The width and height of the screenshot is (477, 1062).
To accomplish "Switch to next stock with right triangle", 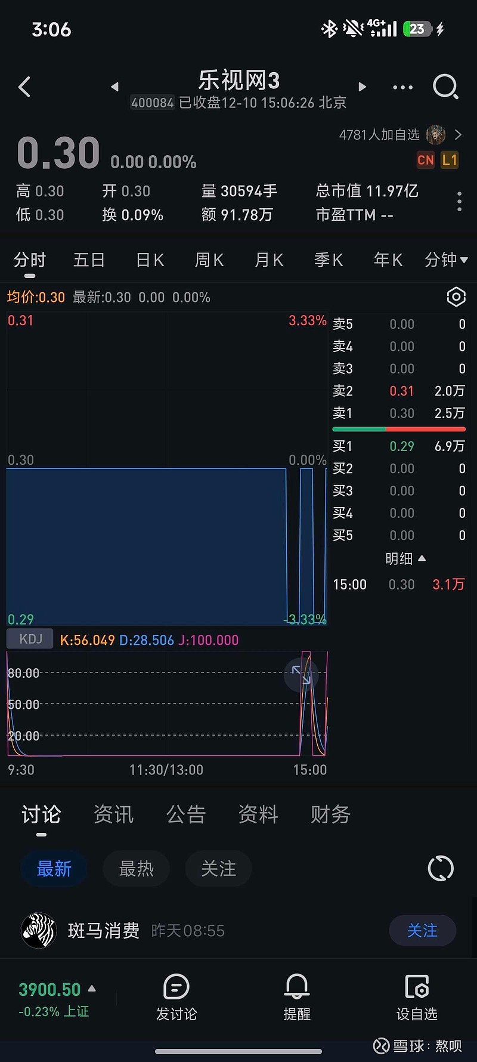I will coord(362,87).
